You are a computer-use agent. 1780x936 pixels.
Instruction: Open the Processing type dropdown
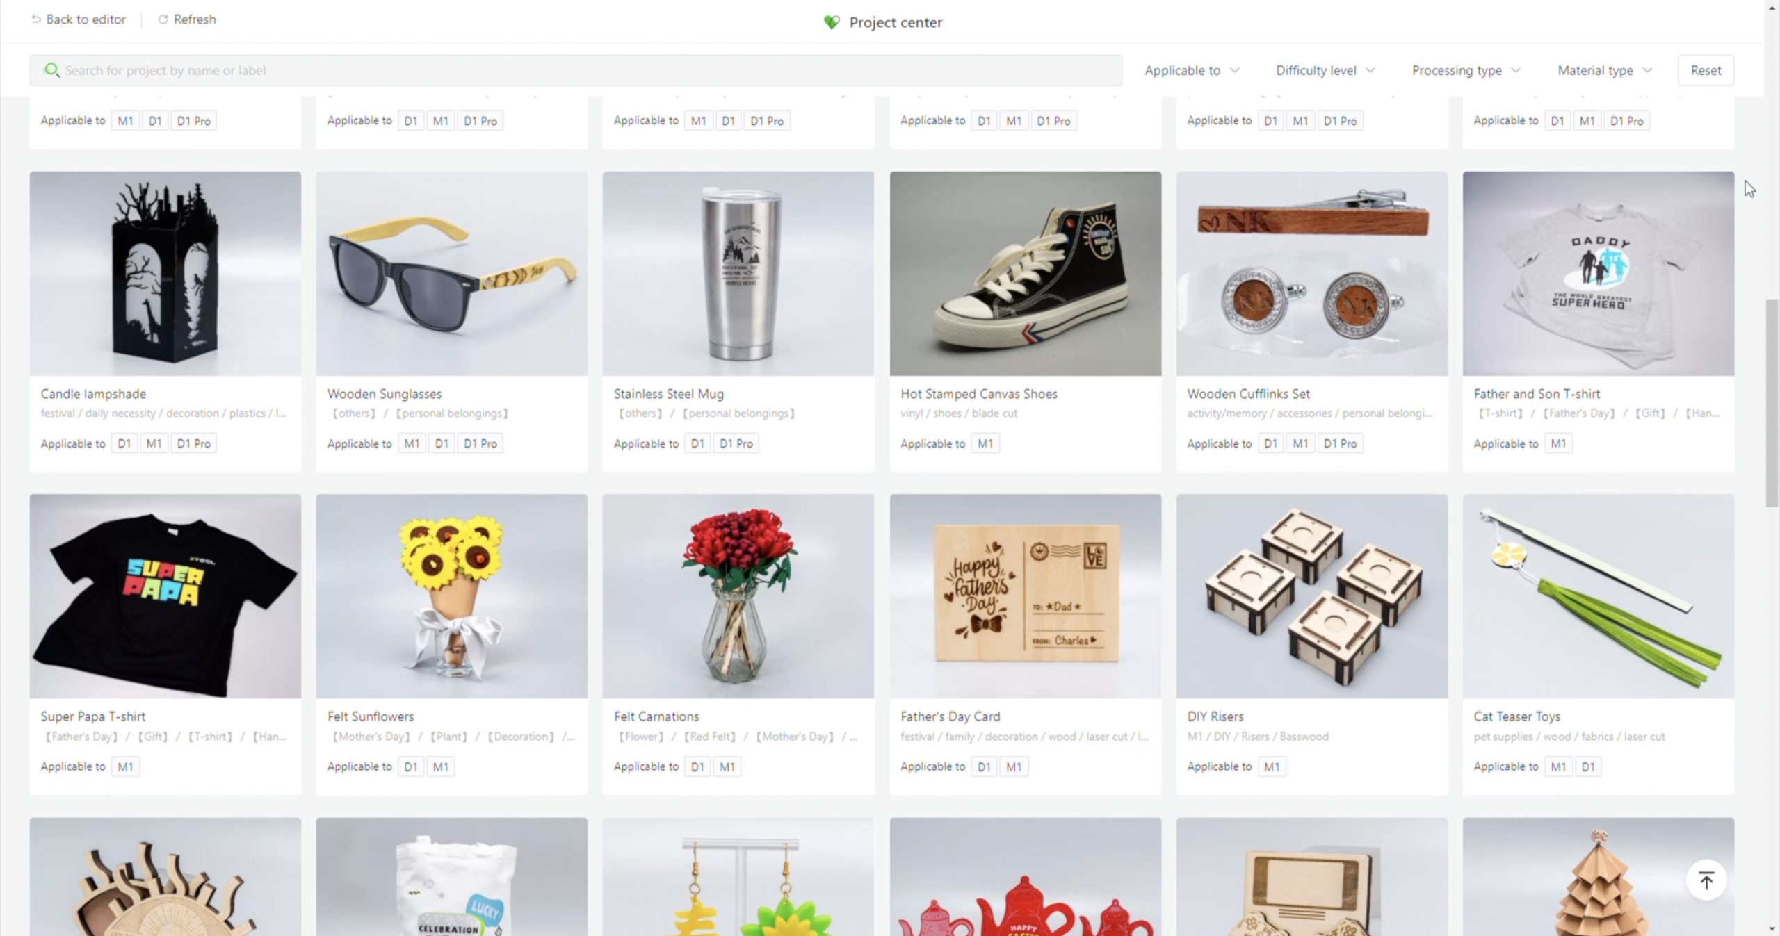1466,70
